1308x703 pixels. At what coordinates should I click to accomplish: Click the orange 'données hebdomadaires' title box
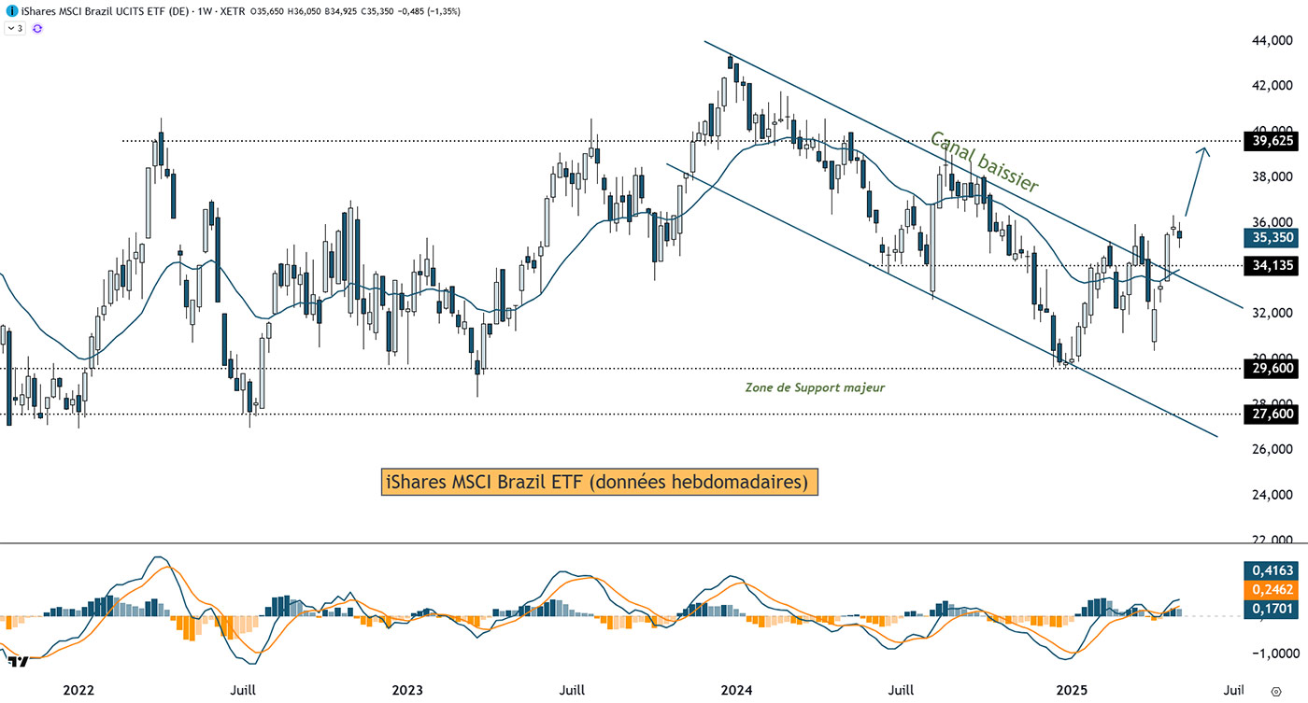(x=599, y=482)
